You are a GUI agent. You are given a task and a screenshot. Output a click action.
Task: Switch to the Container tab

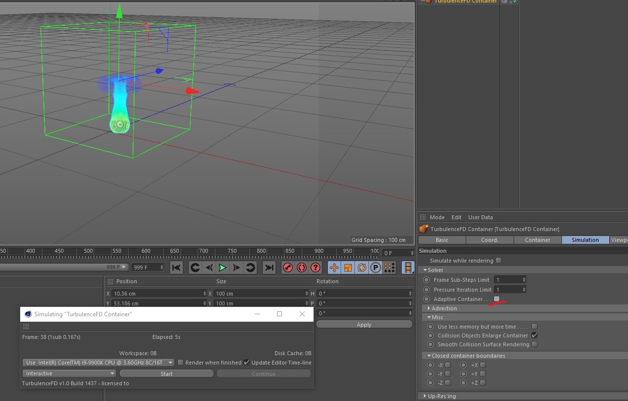[538, 240]
